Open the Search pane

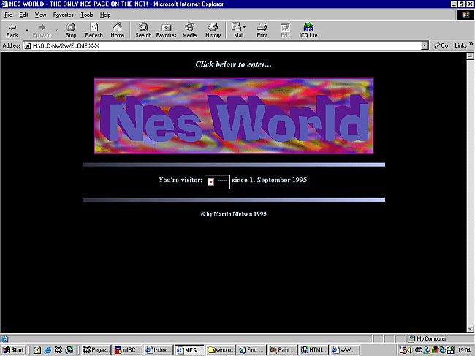(143, 30)
